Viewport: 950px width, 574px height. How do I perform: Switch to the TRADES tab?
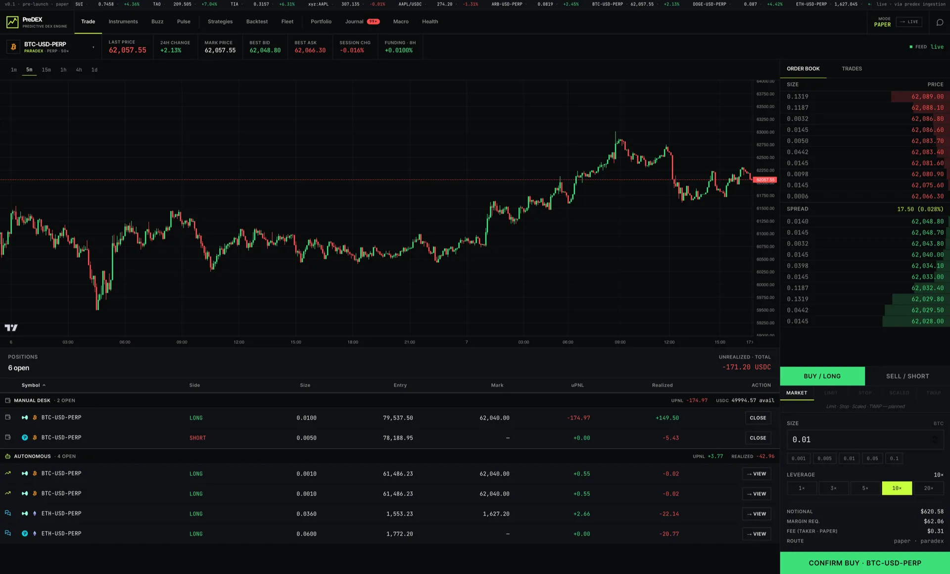[852, 69]
